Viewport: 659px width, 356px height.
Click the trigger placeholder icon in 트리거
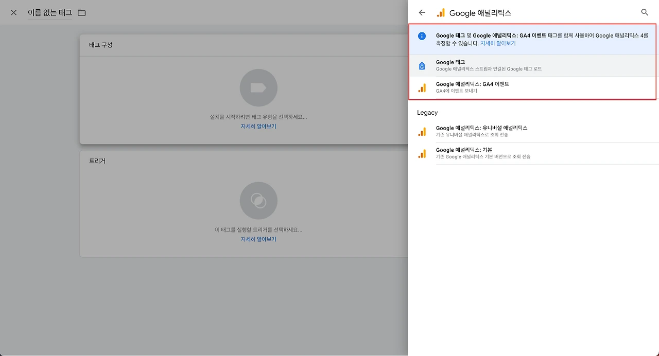(x=258, y=201)
